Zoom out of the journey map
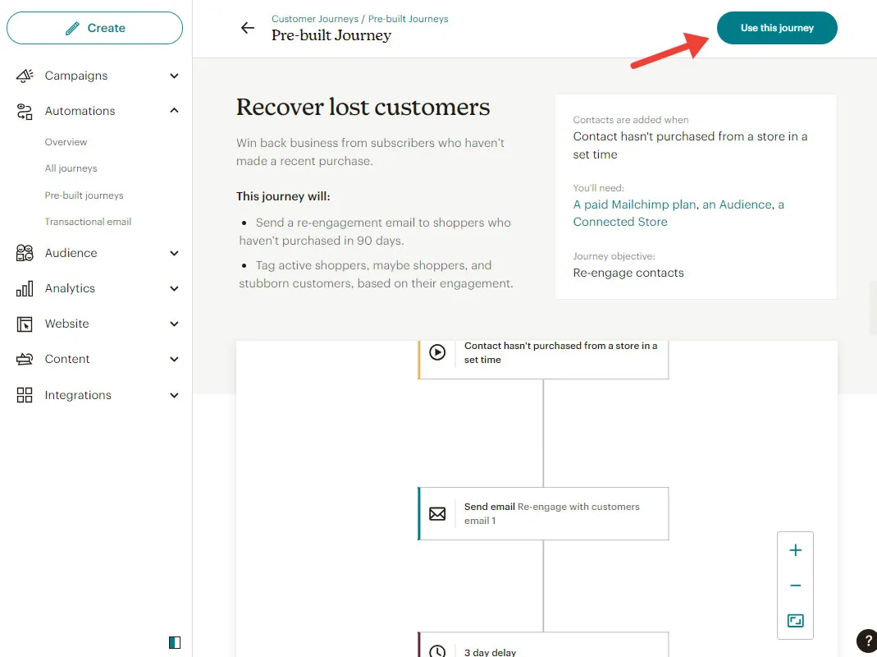Viewport: 877px width, 657px height. tap(794, 586)
